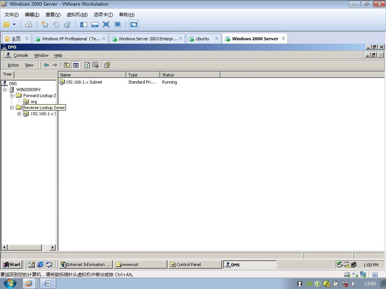Enter full screen mode via toolbar icon
386x289 pixels.
[106, 24]
